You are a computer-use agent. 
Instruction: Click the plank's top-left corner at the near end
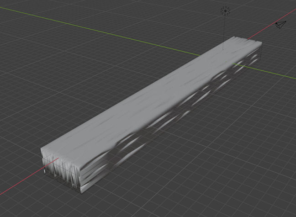click(x=42, y=150)
